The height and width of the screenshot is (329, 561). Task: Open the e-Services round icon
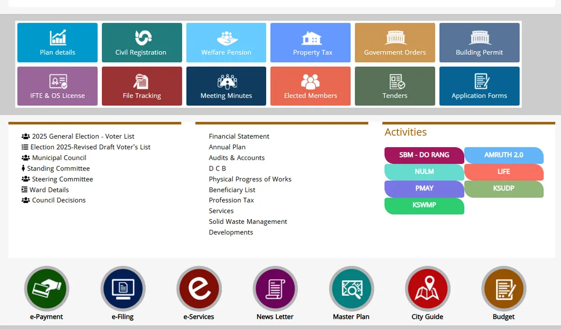click(x=199, y=288)
